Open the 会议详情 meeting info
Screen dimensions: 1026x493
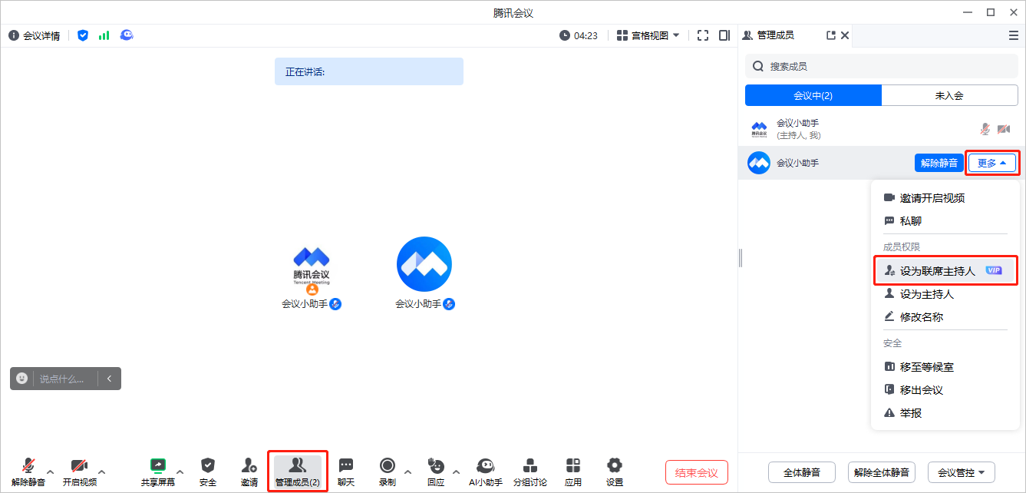(x=35, y=35)
